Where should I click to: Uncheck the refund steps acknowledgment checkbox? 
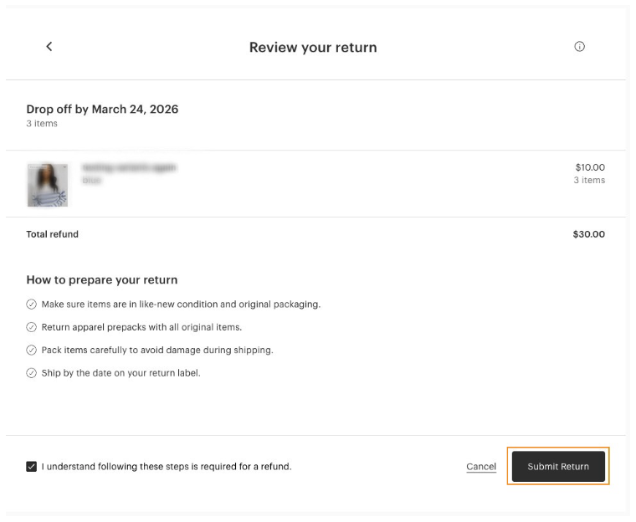[x=32, y=467]
